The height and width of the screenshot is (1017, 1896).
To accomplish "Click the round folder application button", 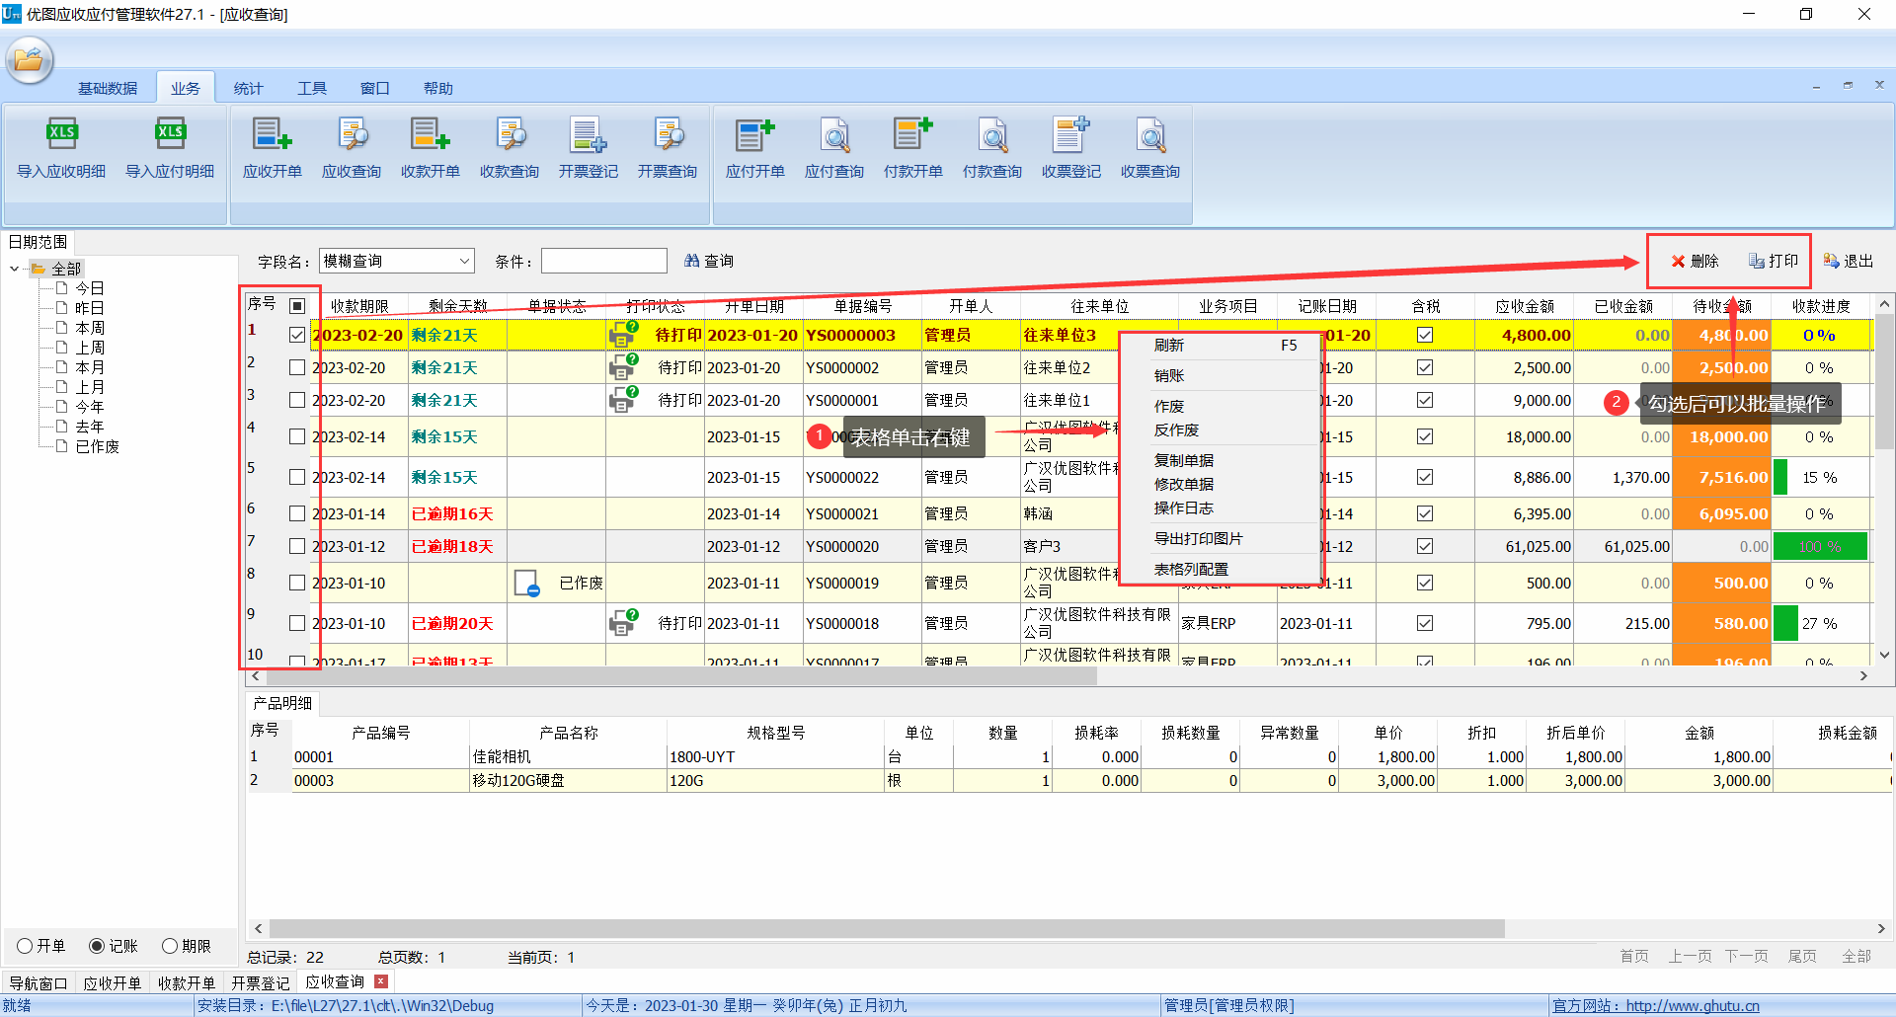I will coord(29,60).
